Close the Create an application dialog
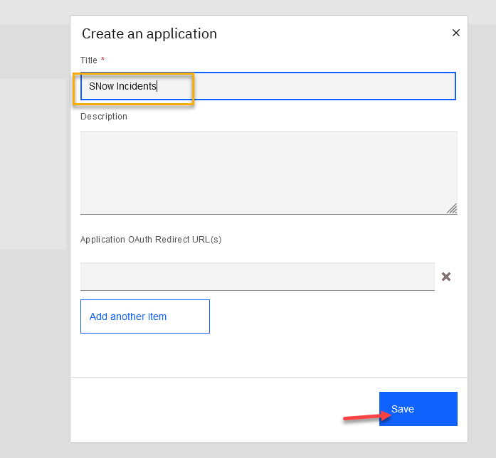Viewport: 496px width, 458px height. (x=456, y=33)
